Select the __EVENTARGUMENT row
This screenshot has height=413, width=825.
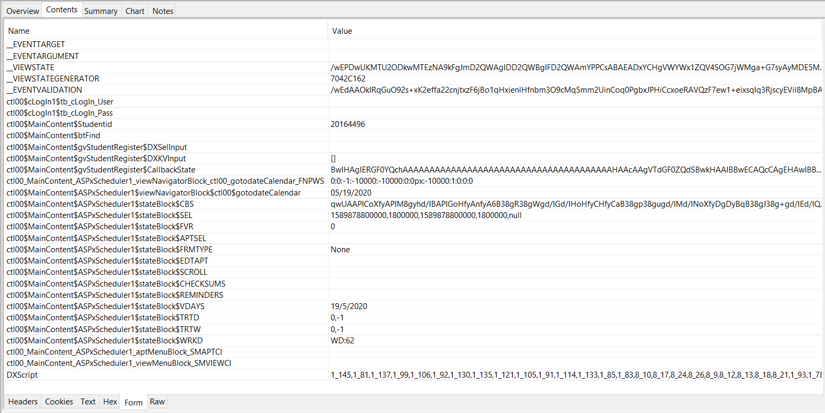(413, 56)
